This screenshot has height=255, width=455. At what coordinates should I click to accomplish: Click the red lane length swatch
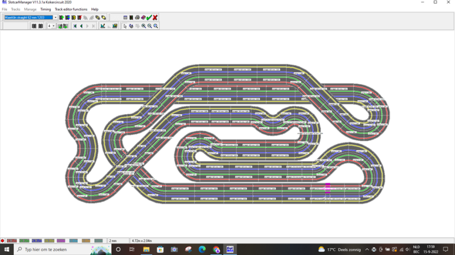coord(11,241)
